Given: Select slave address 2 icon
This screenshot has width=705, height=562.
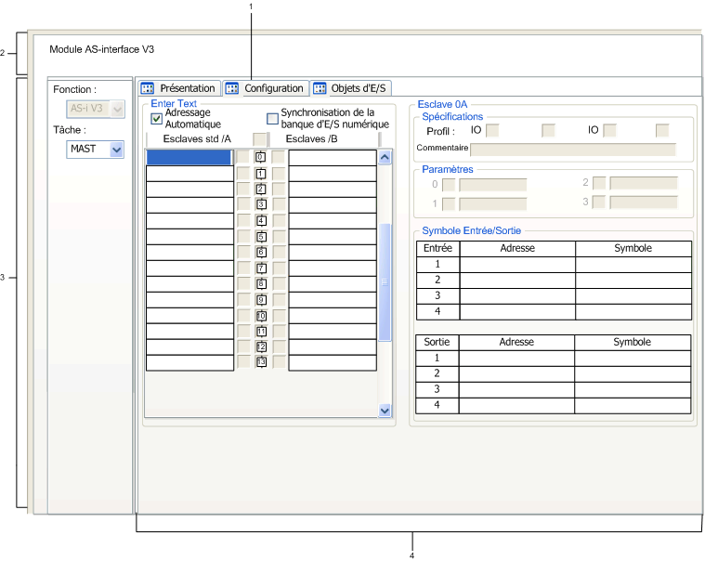Looking at the screenshot, I should click(261, 189).
